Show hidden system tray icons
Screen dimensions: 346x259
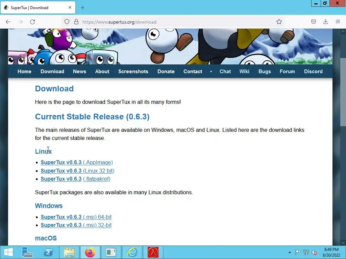point(290,252)
